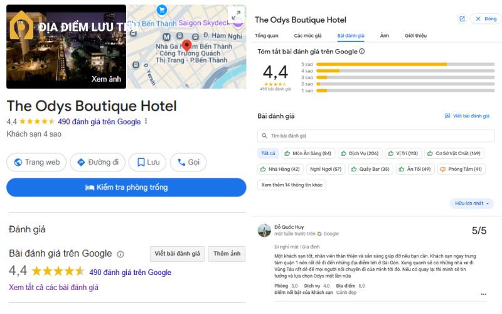The height and width of the screenshot is (314, 502).
Task: Expand the map with the fullscreen icon
Action: click(x=236, y=15)
